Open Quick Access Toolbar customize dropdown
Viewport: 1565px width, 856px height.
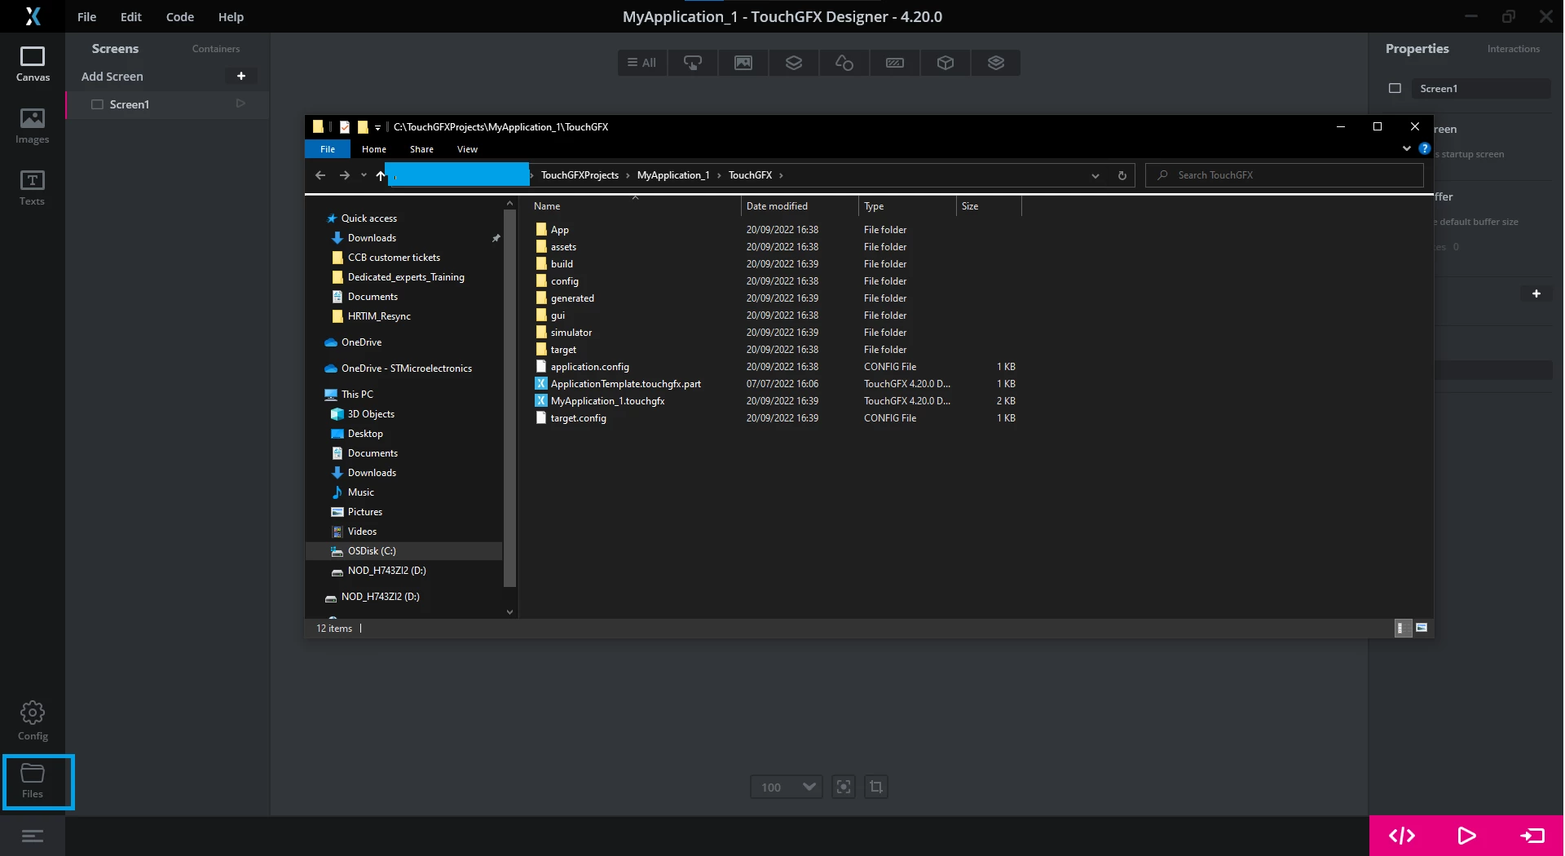point(377,127)
